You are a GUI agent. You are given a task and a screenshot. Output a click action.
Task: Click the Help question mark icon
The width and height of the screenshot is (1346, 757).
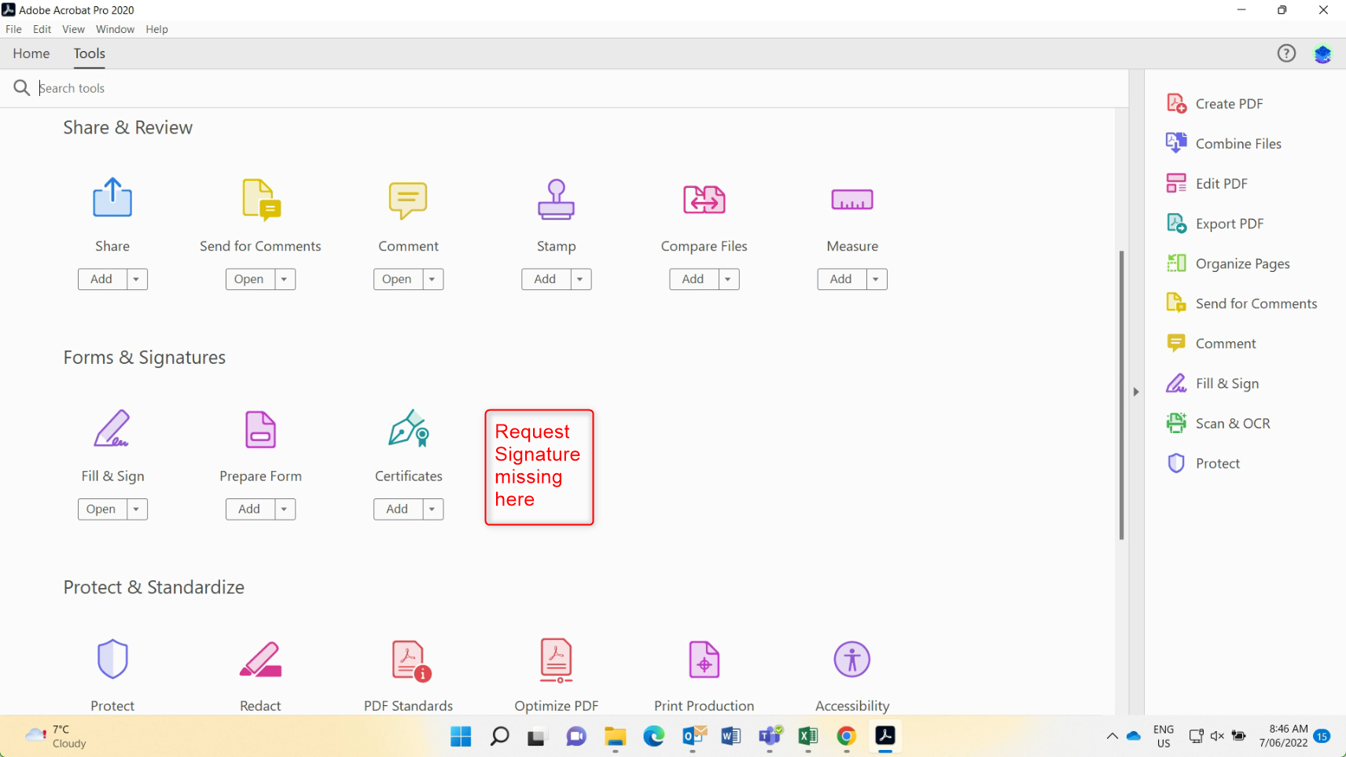pyautogui.click(x=1286, y=53)
